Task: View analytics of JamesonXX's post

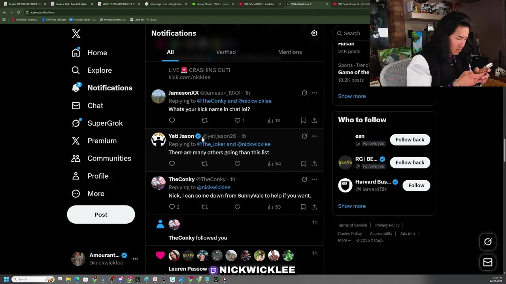Action: 274,120
